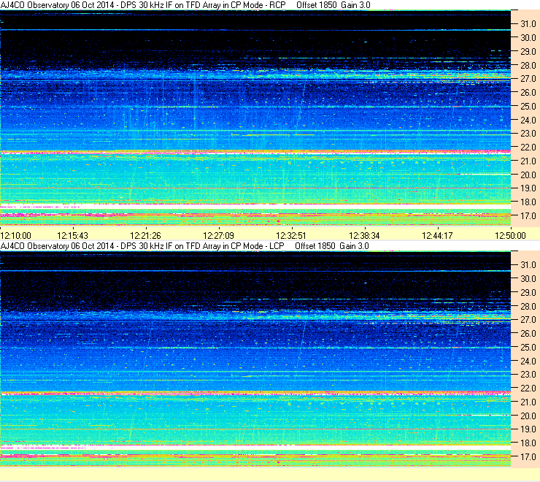Click the 25.0 frequency label on RCP panel
The height and width of the screenshot is (482, 540).
click(528, 106)
